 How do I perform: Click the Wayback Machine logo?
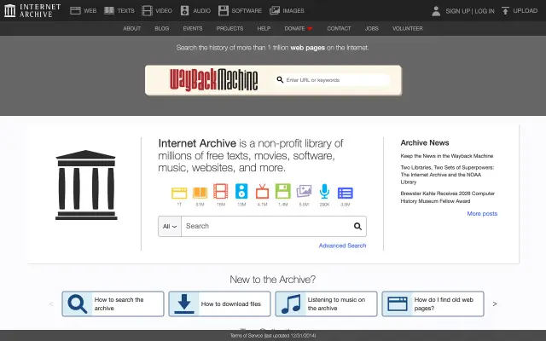click(x=214, y=80)
